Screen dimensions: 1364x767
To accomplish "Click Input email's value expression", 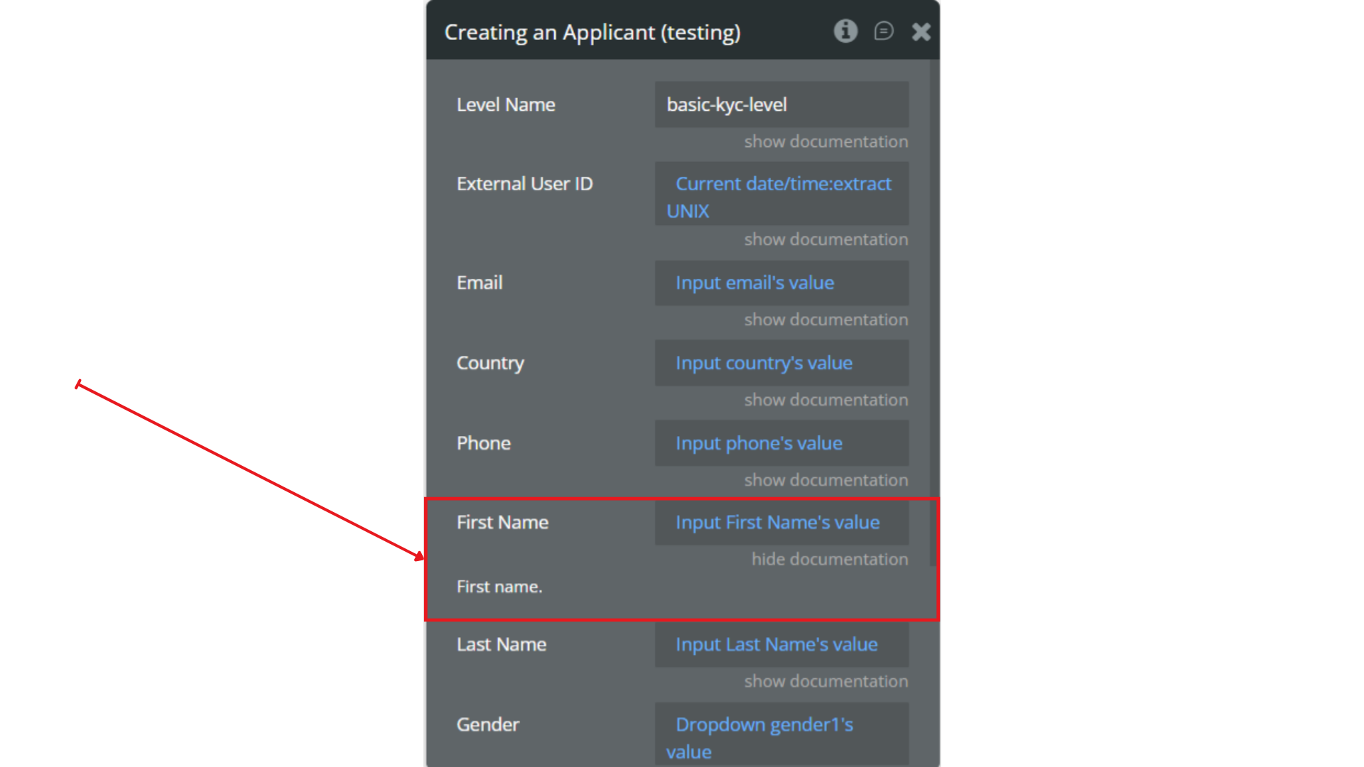I will 754,283.
